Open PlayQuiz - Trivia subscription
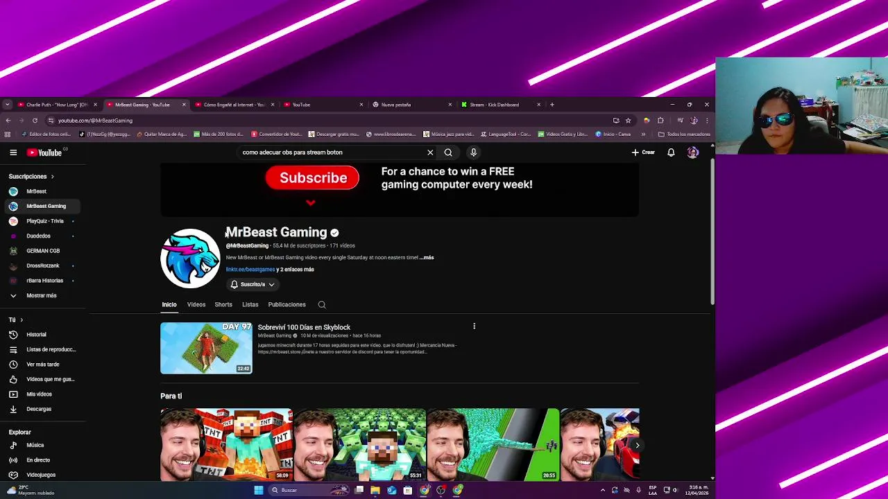 (x=43, y=221)
